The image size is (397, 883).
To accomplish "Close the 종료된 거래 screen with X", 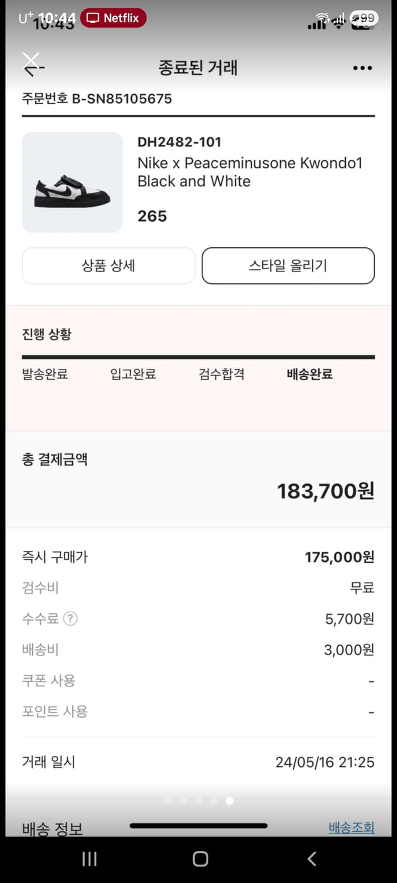I will pyautogui.click(x=31, y=59).
